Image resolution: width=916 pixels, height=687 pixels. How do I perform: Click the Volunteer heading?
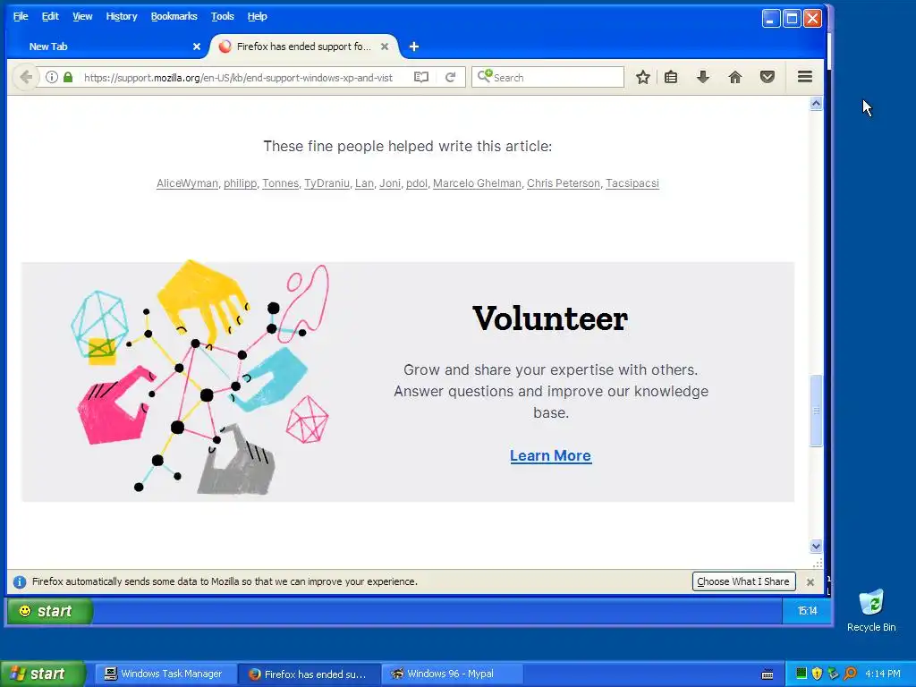click(x=550, y=318)
